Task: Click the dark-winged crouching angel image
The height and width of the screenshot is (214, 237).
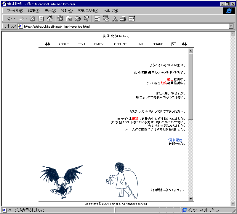Action: [x=62, y=182]
